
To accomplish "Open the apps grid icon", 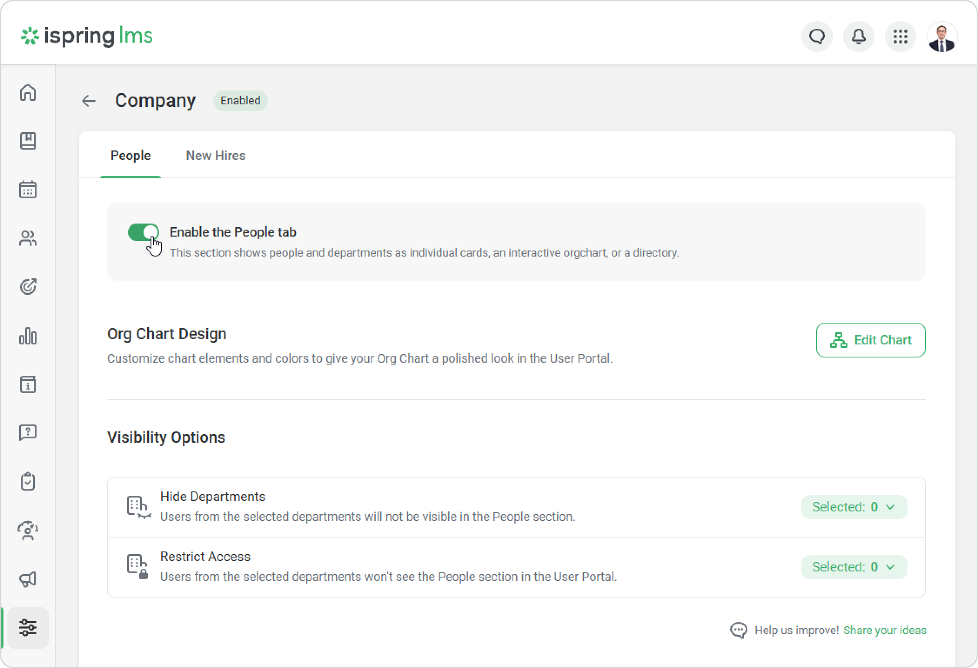I will (900, 37).
